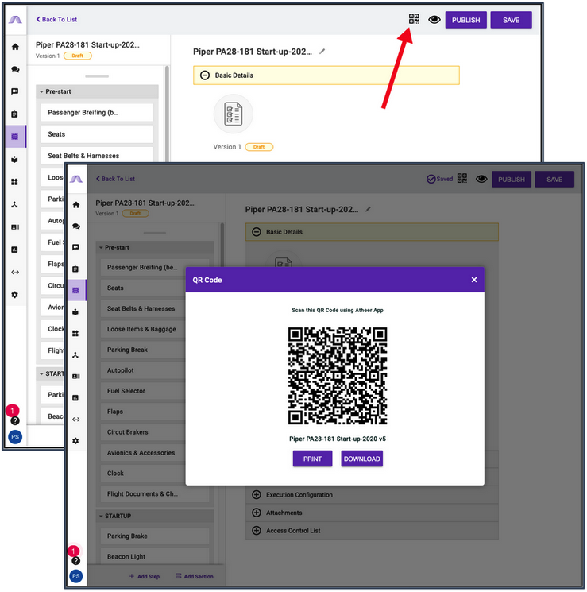This screenshot has width=587, height=592.
Task: Click workflow document thumbnail in back window
Action: tap(234, 114)
